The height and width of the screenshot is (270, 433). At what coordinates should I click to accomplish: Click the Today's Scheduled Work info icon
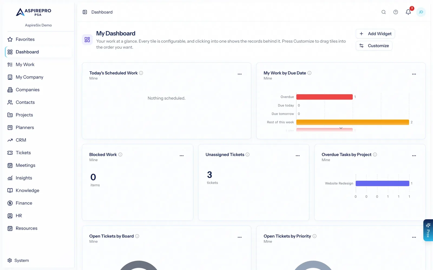(141, 73)
